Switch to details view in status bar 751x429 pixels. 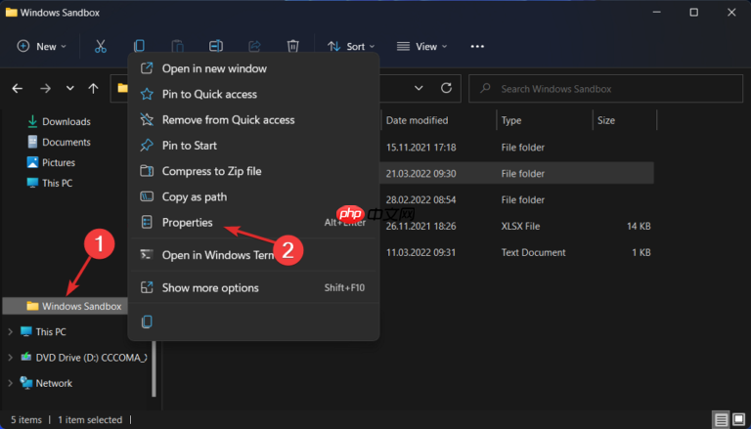(x=721, y=419)
